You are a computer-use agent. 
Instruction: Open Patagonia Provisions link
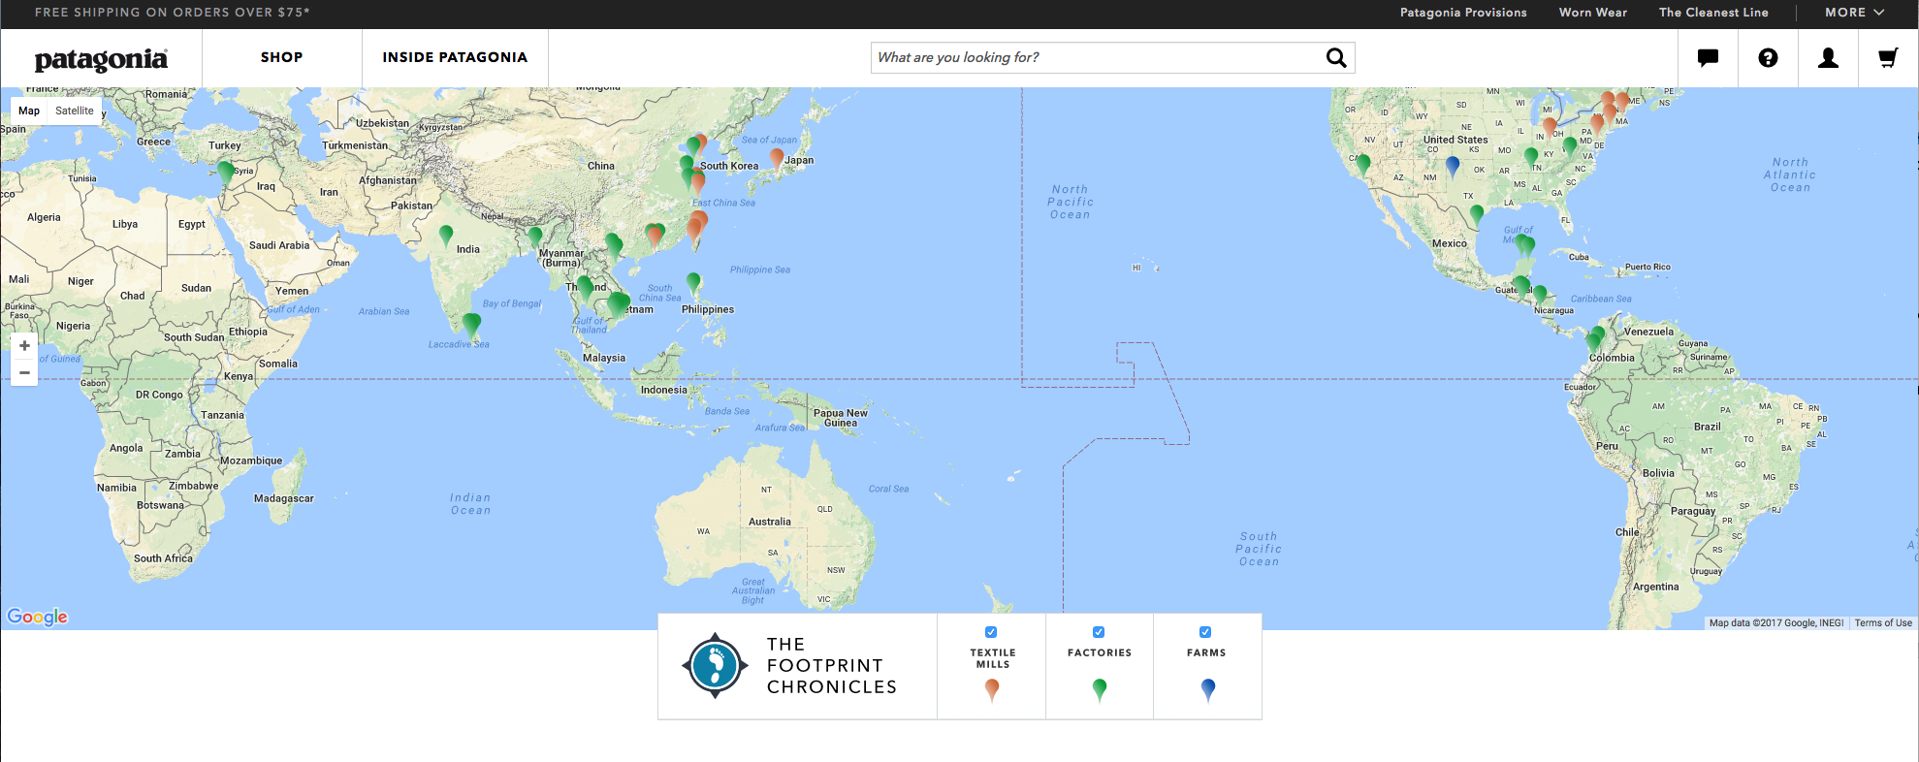point(1463,13)
